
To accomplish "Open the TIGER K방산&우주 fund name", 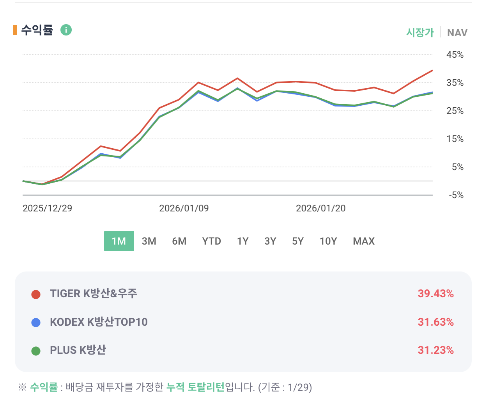I will coord(94,293).
